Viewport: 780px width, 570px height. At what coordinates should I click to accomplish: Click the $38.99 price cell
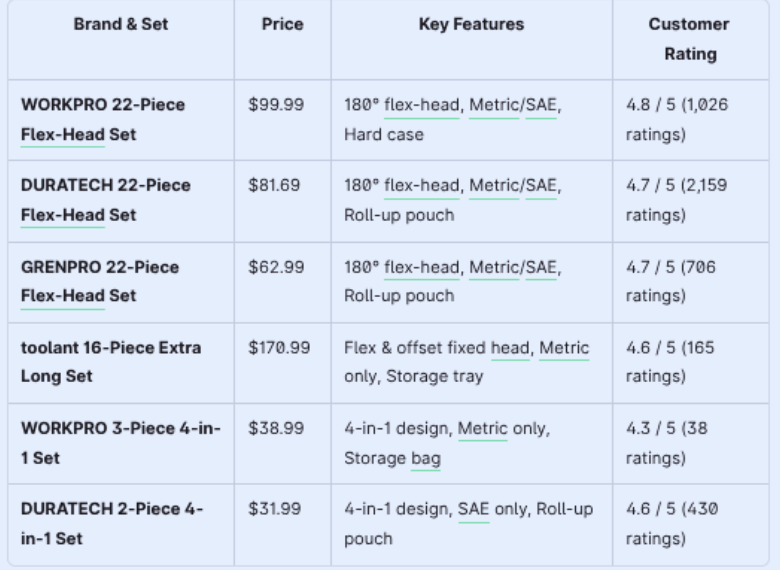click(276, 428)
